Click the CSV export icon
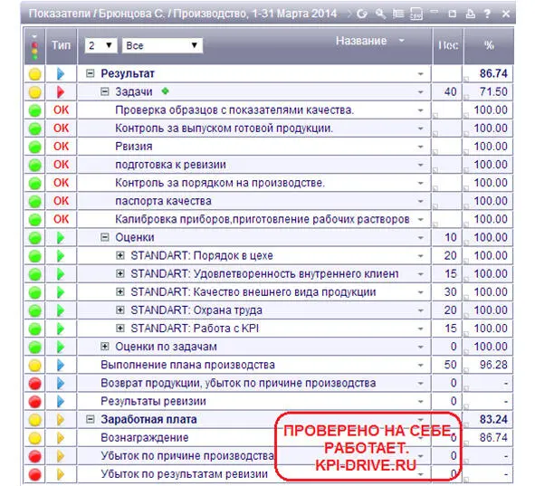Image resolution: width=535 pixels, height=486 pixels. coord(416,14)
